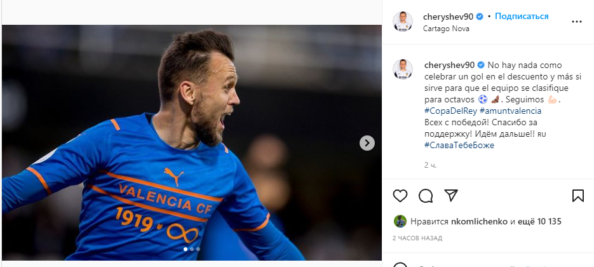The width and height of the screenshot is (594, 267).
Task: Click the verified badge next to header username
Action: 481,17
